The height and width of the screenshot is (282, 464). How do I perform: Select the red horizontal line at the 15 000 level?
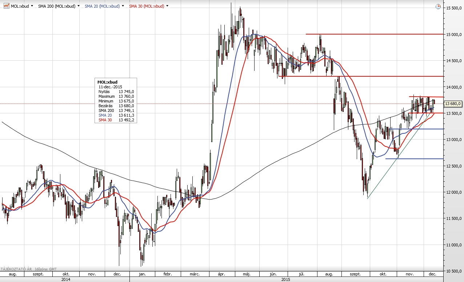(375, 34)
